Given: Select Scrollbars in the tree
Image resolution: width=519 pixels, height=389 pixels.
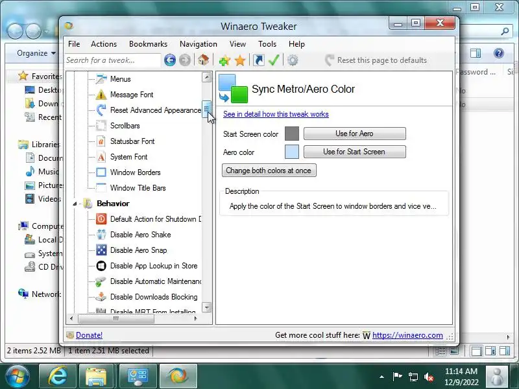Looking at the screenshot, I should 125,126.
